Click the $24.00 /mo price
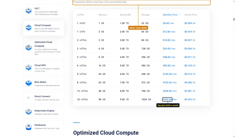235x138 pixels. [169, 49]
